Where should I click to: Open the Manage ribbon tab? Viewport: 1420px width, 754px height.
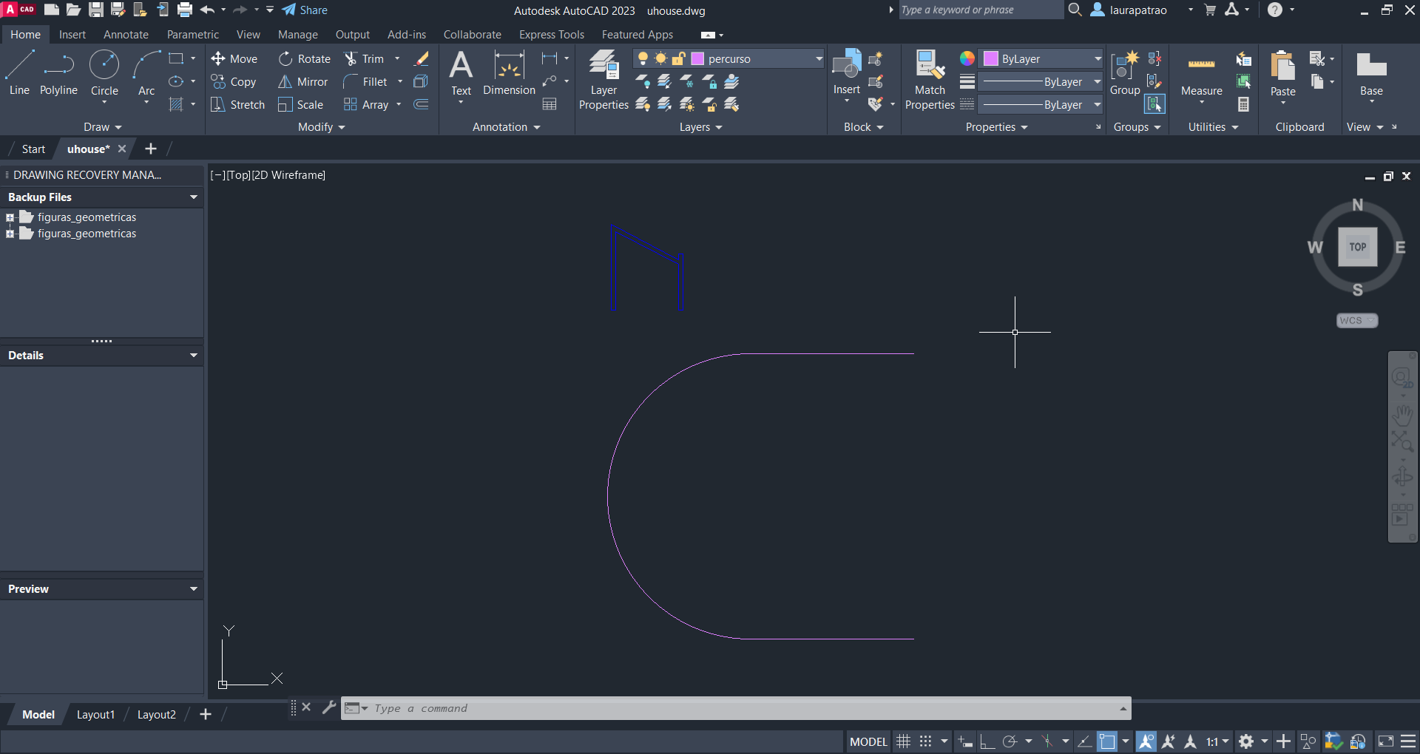(297, 35)
